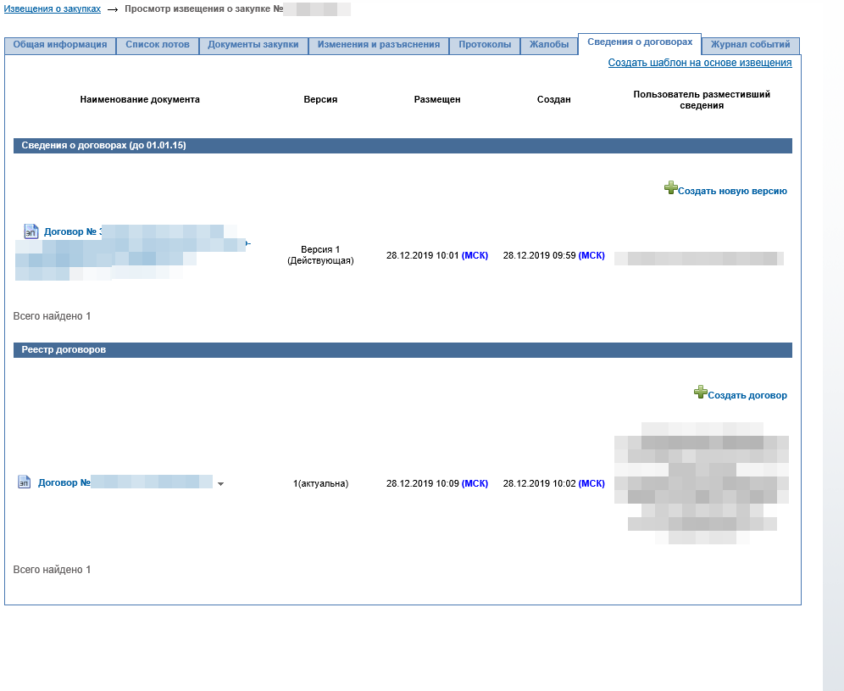Viewport: 844px width, 691px height.
Task: Click the vertical scrollbar on the right edge
Action: [x=833, y=339]
